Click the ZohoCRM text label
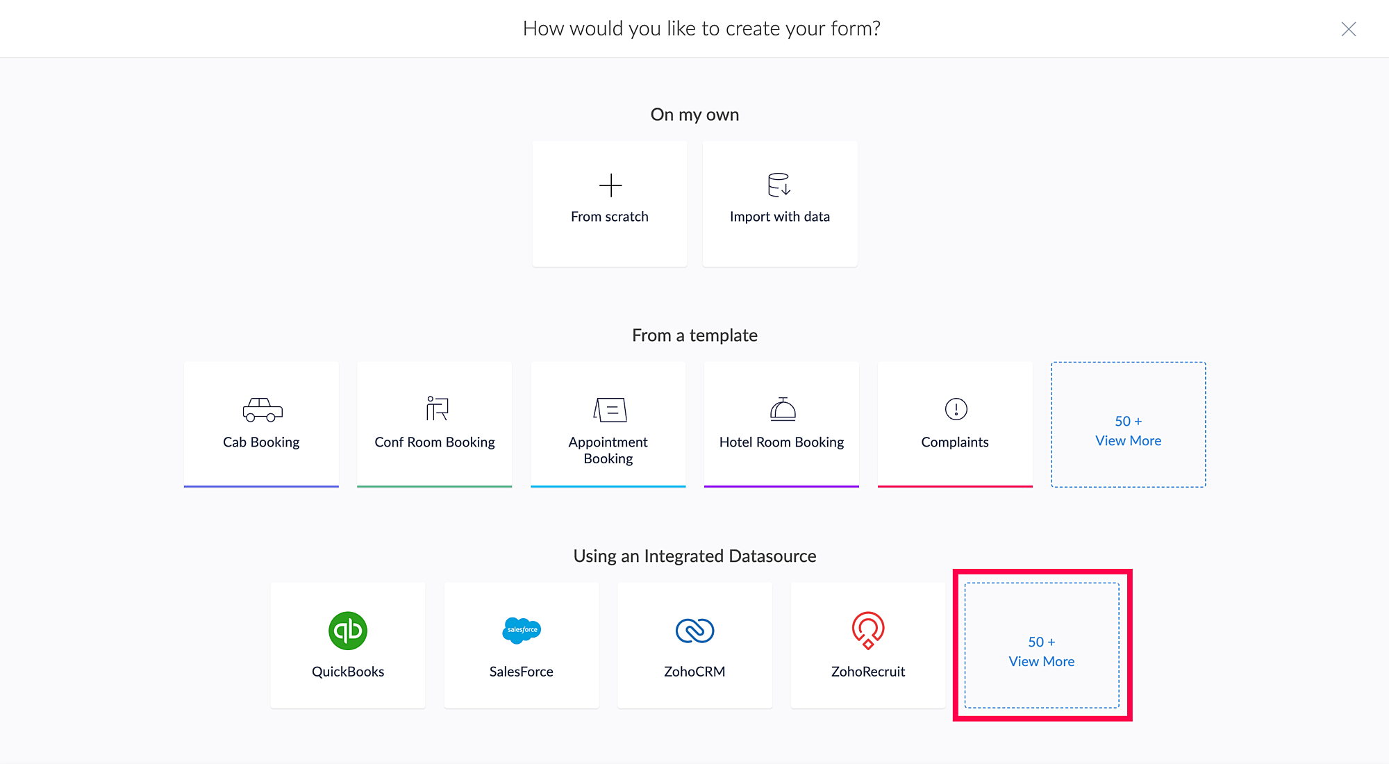This screenshot has height=764, width=1389. point(694,672)
